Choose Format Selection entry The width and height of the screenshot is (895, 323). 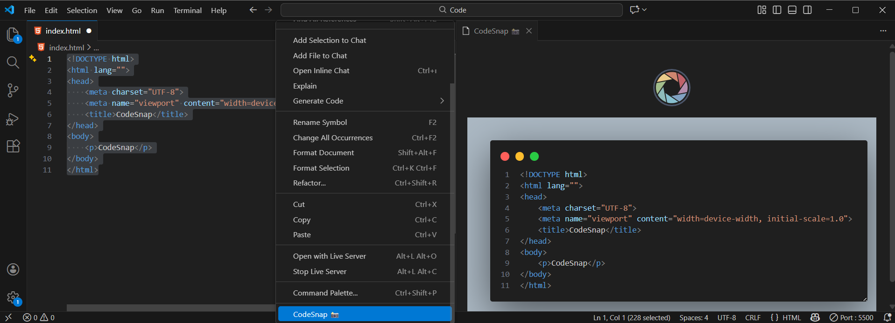click(365, 168)
